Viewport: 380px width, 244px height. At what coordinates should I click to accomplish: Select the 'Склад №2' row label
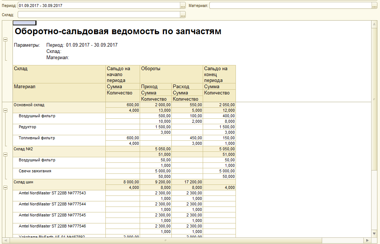(23, 149)
